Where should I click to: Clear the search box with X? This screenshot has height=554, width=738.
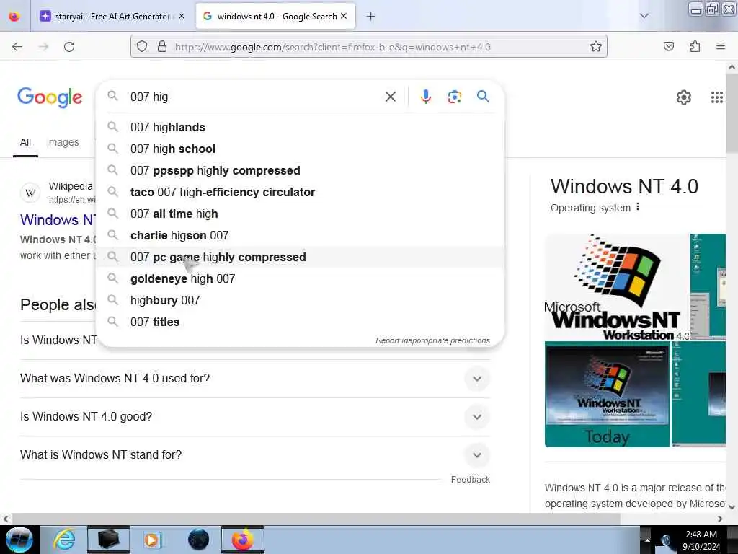(x=391, y=97)
